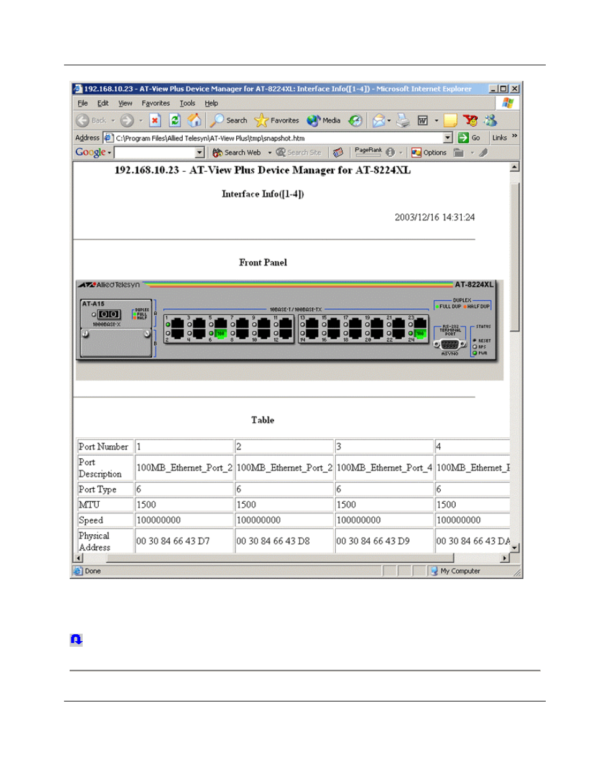Click the red Y toolbar icon
593x768 pixels.
coord(471,120)
